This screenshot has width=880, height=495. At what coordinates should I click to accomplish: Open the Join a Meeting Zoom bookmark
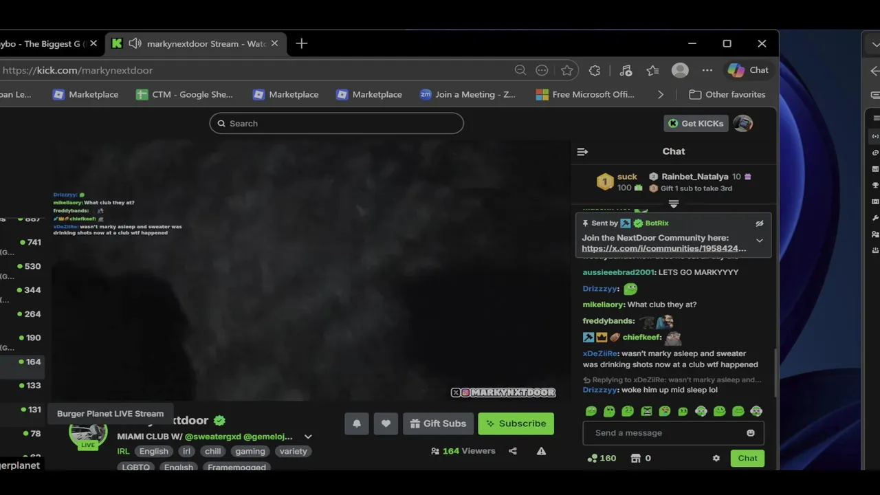coord(467,94)
